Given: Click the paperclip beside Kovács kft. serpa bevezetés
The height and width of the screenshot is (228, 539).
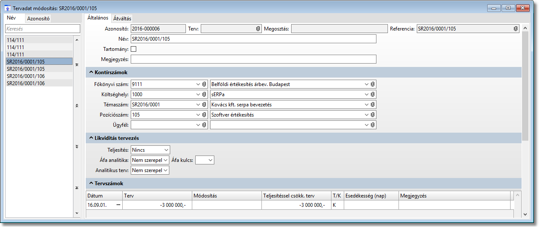Looking at the screenshot, I should coord(373,105).
